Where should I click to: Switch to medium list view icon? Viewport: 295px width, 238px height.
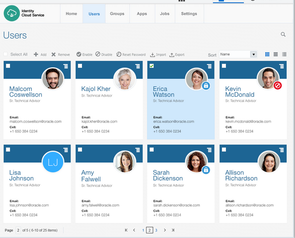276,54
